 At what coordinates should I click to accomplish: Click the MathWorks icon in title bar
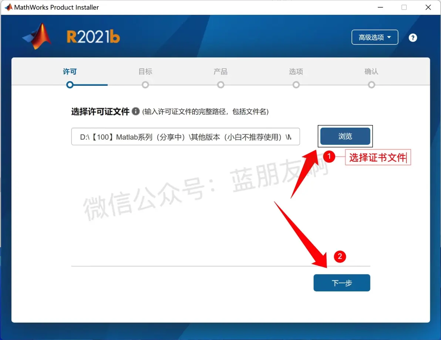click(x=9, y=7)
